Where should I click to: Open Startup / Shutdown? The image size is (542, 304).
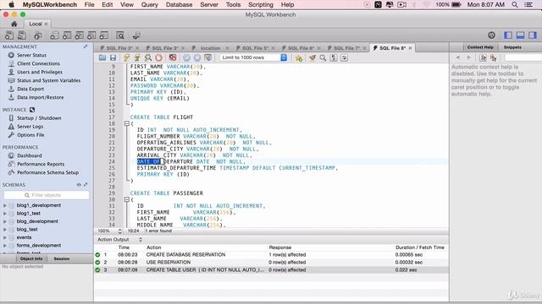[39, 118]
